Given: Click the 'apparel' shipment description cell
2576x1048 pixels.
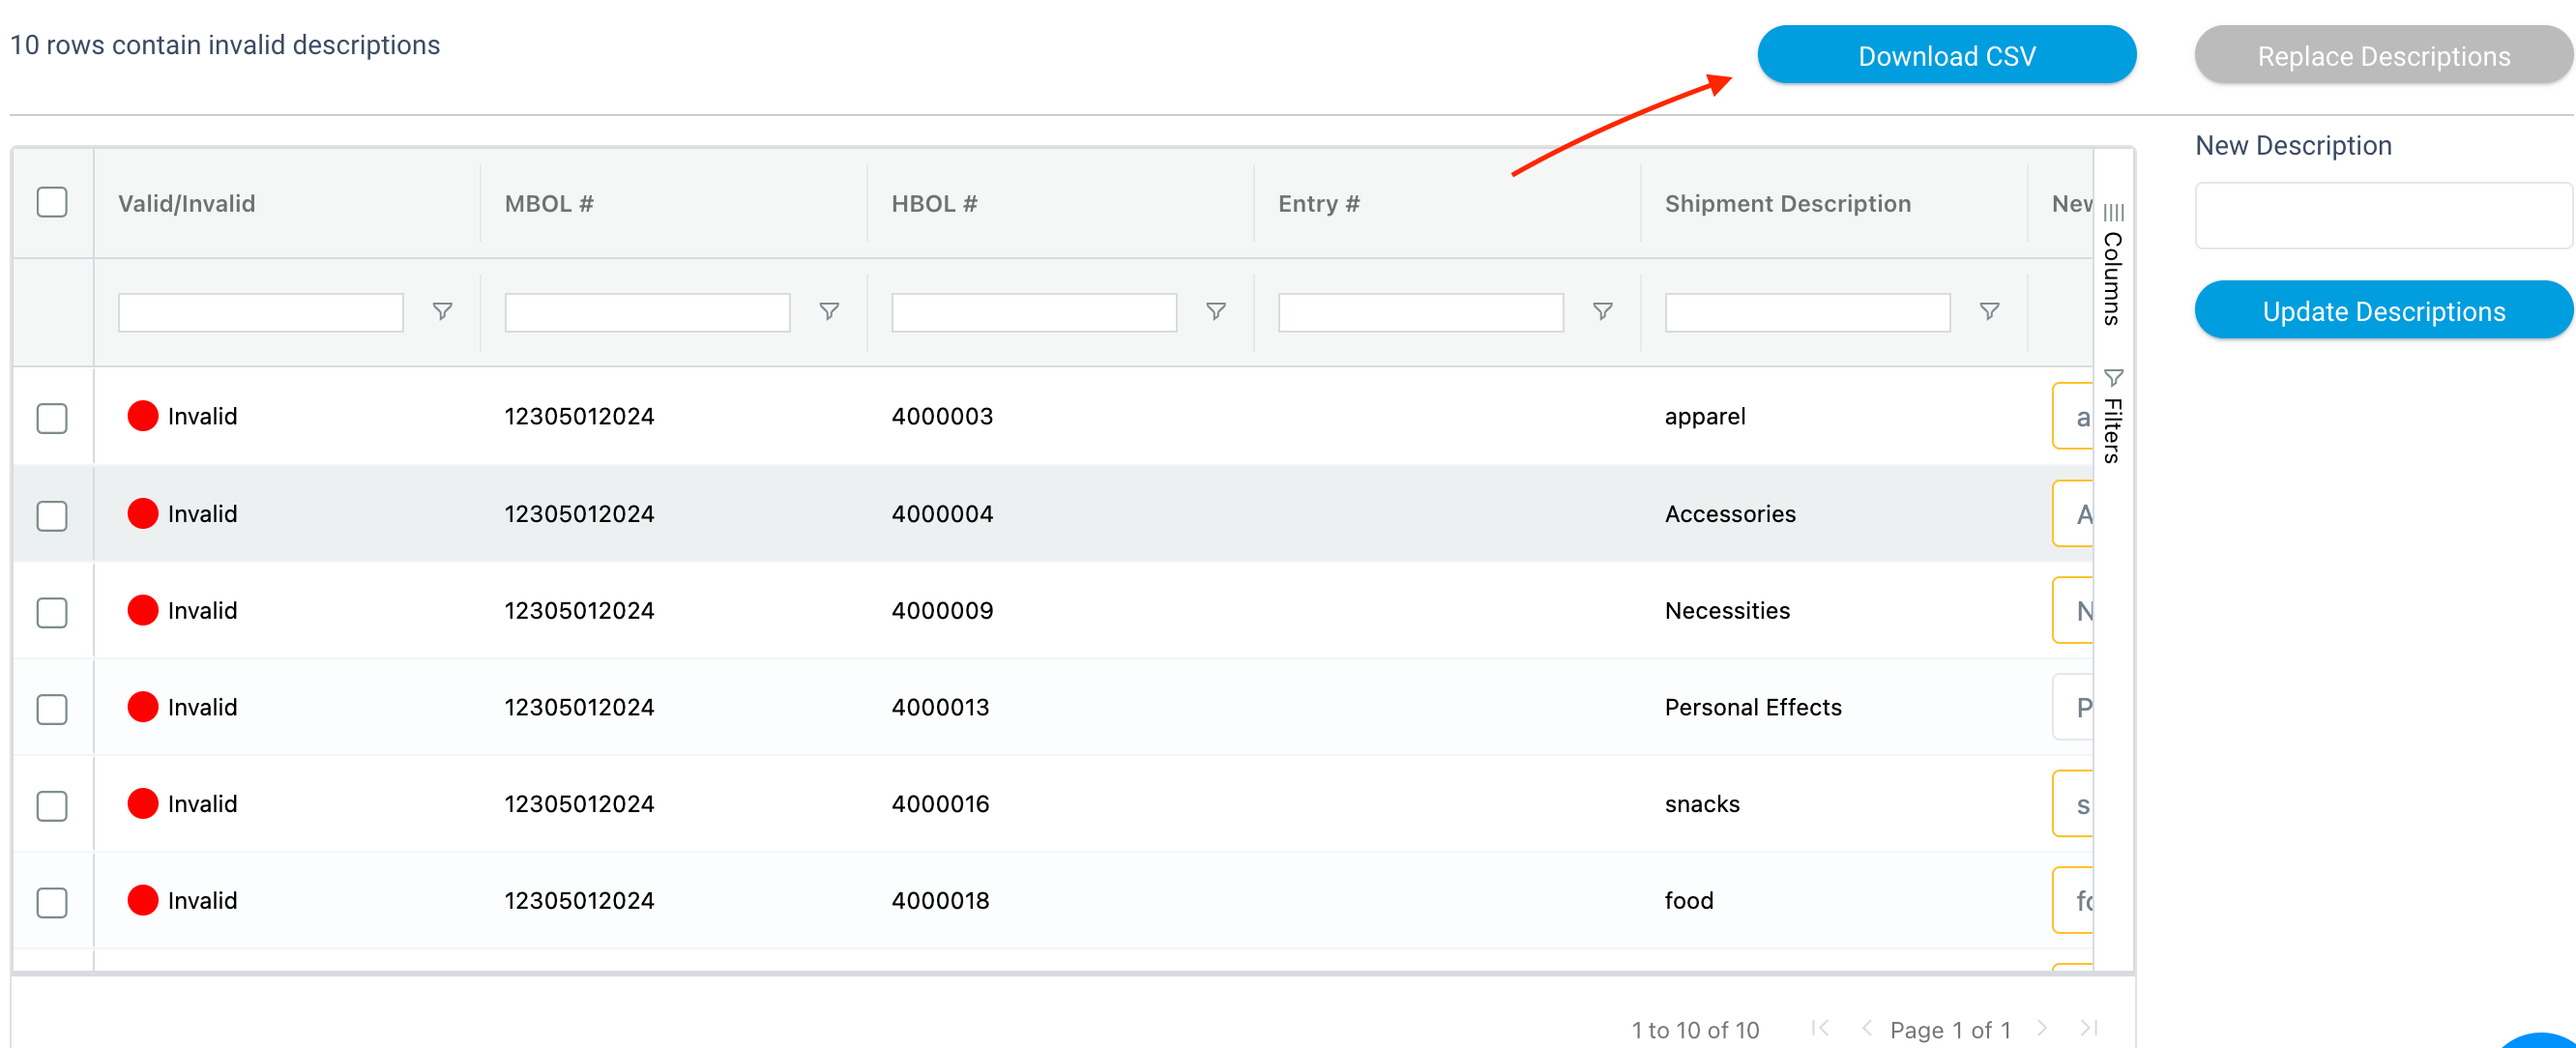Looking at the screenshot, I should (x=1705, y=416).
